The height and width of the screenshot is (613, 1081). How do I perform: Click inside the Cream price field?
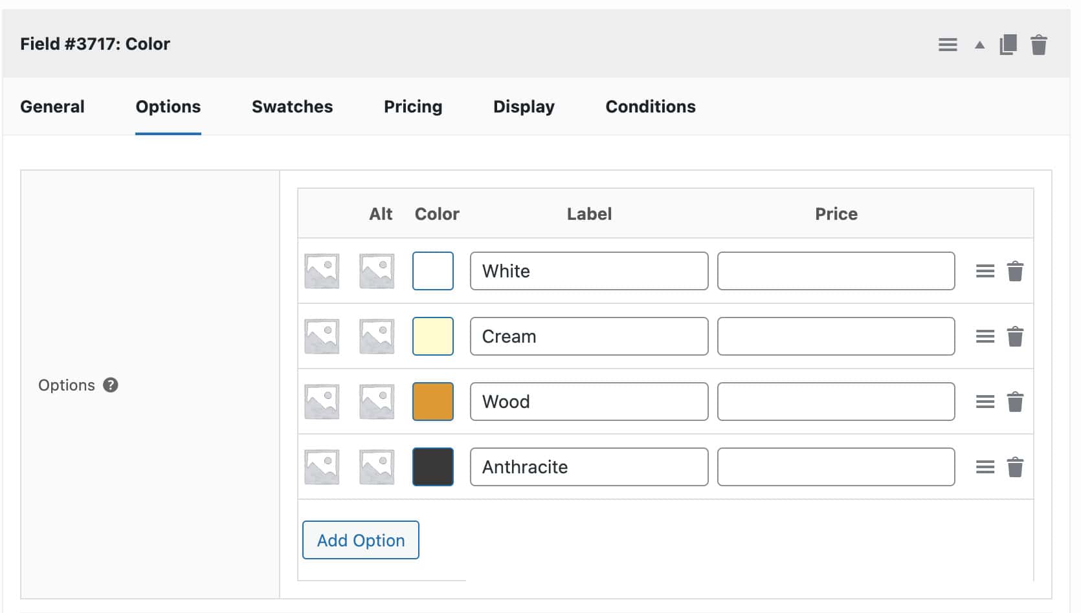pos(836,336)
